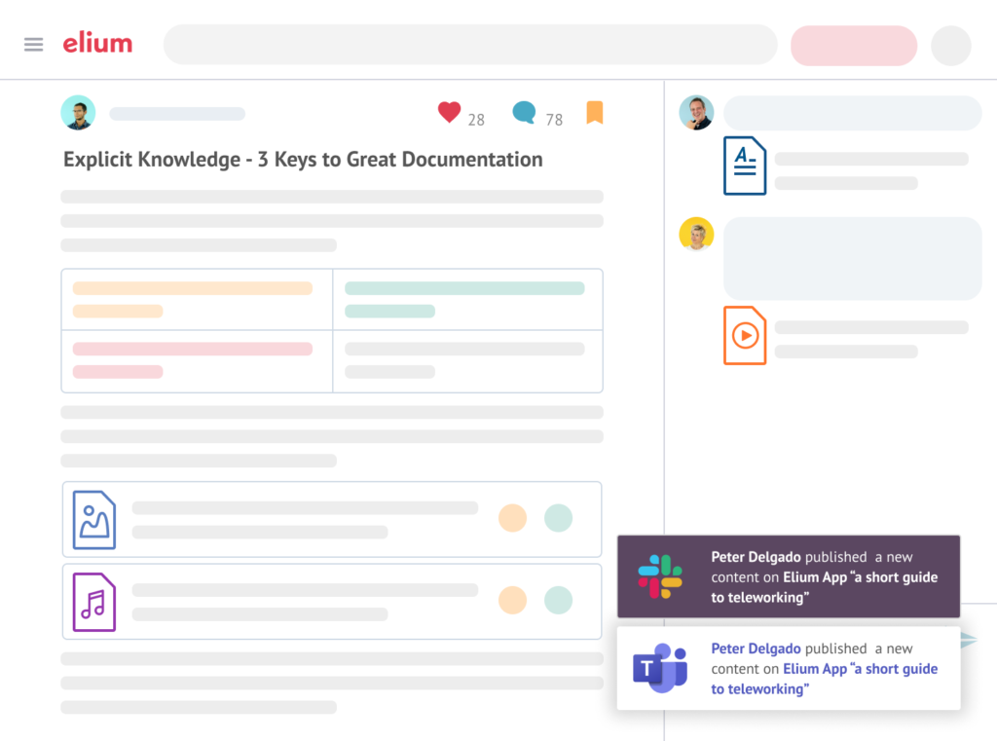
Task: Open the purple audio file attachment icon
Action: 94,602
